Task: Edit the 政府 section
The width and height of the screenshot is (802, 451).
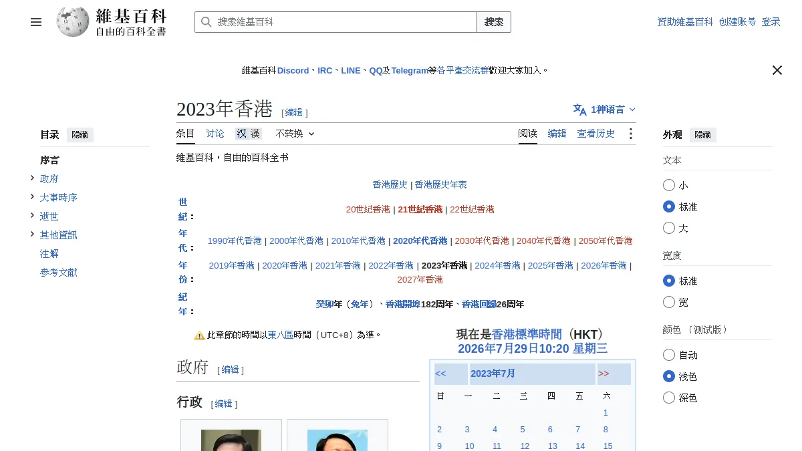Action: tap(230, 369)
